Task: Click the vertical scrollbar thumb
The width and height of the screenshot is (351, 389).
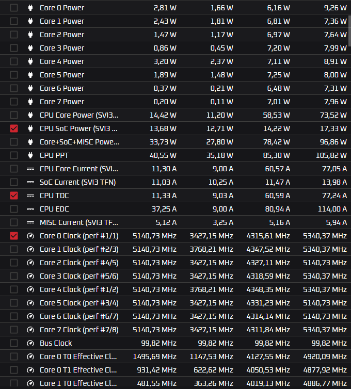Action: click(x=349, y=31)
